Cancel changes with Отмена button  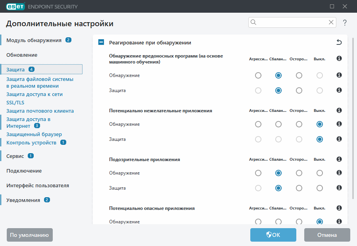pyautogui.click(x=327, y=235)
